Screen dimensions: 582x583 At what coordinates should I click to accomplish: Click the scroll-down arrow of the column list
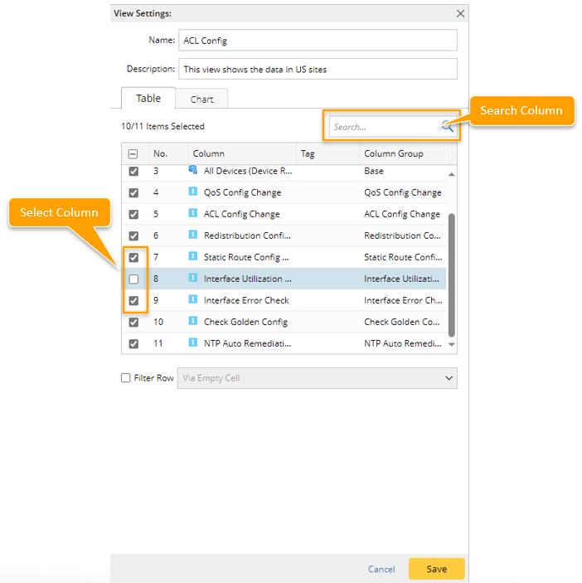pyautogui.click(x=452, y=343)
